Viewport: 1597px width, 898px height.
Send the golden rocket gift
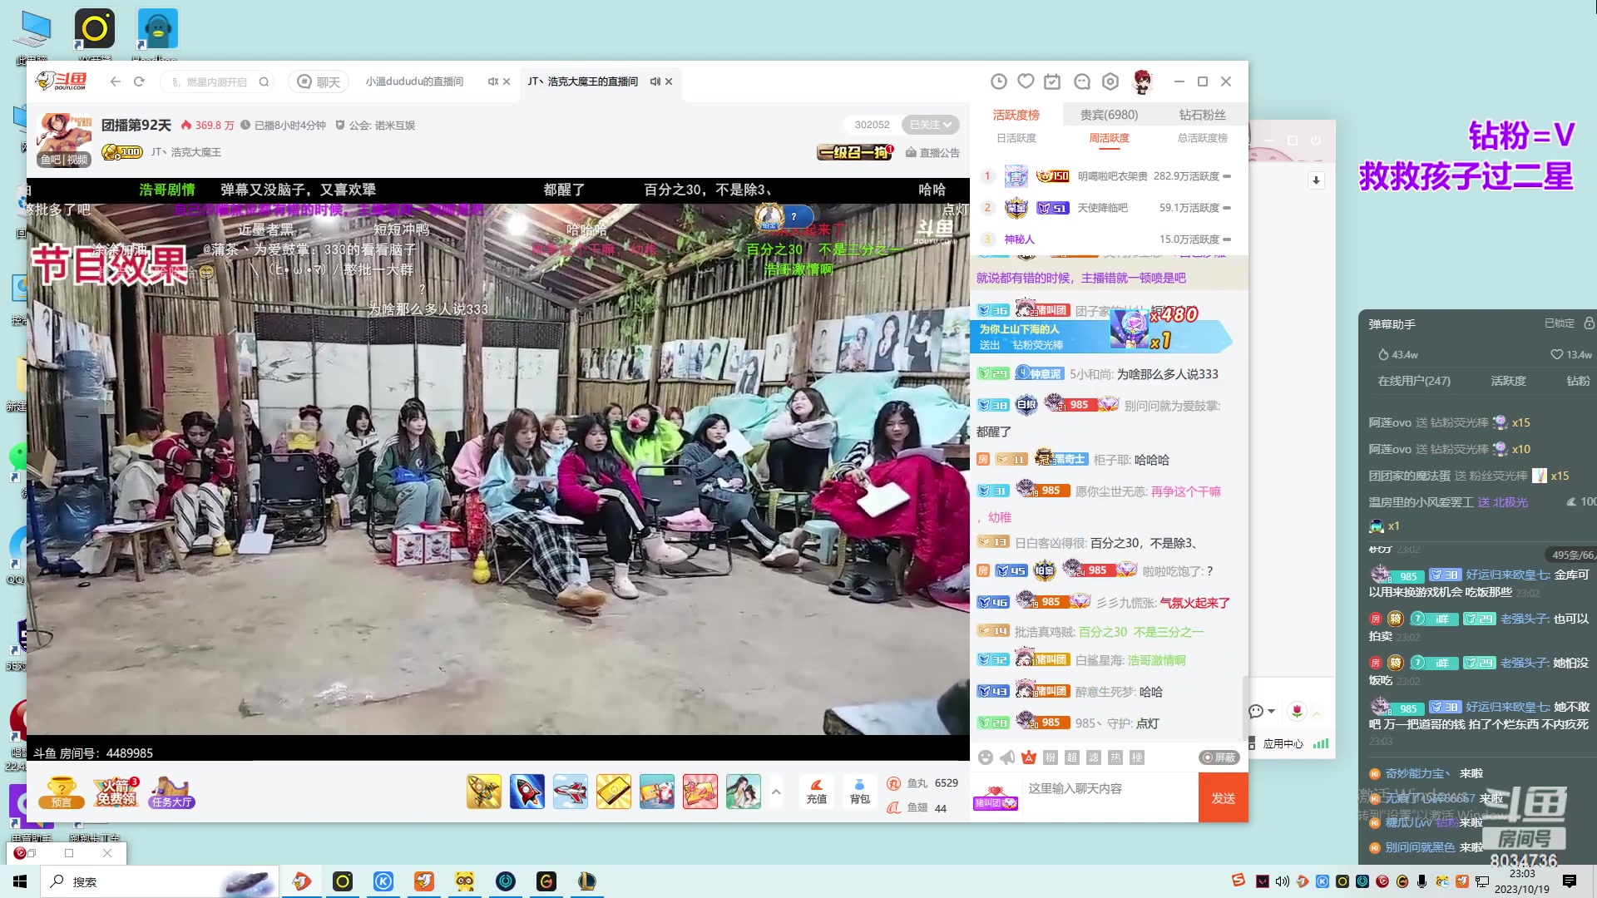click(484, 792)
